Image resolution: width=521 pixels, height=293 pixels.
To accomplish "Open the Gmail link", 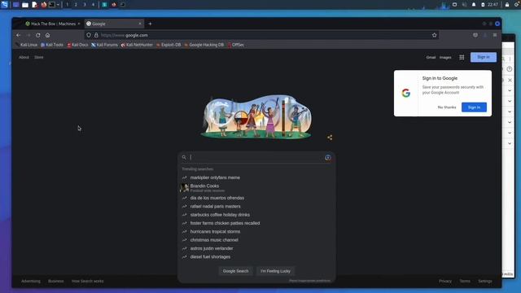I will [x=431, y=57].
